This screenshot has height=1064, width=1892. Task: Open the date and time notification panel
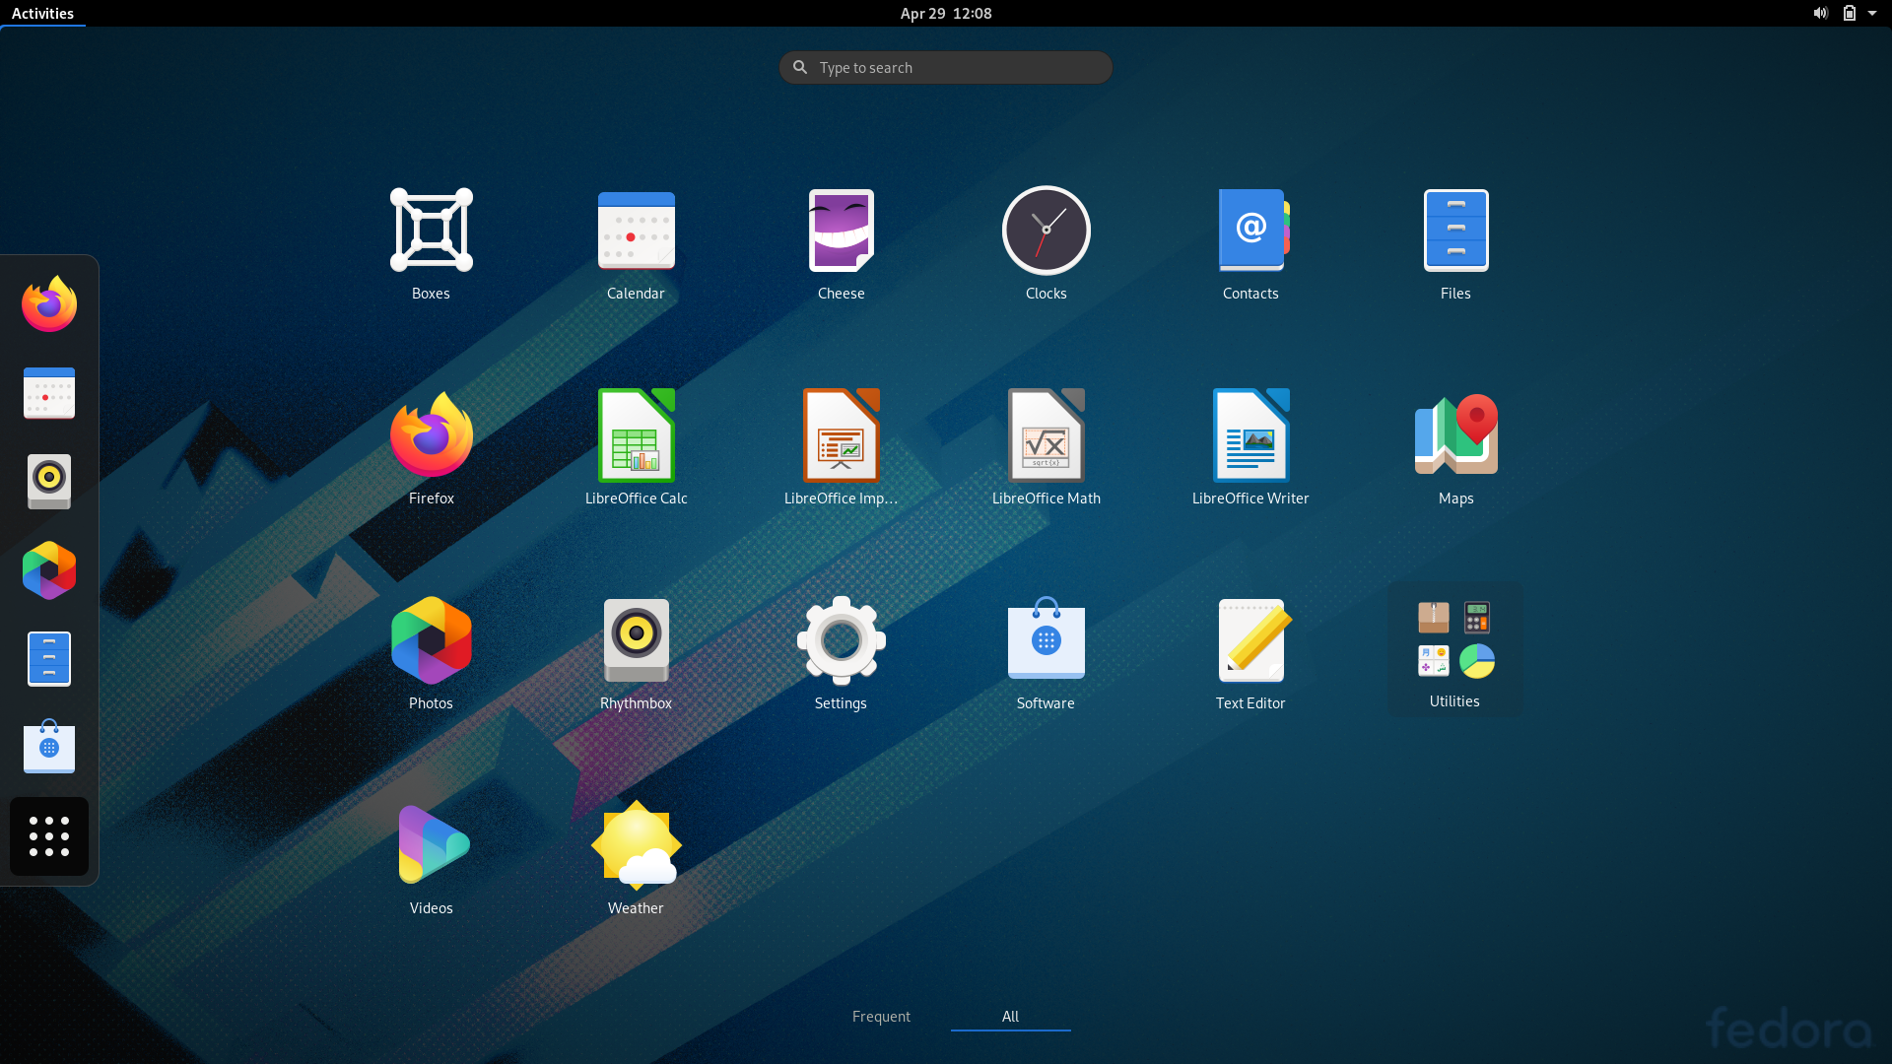click(x=946, y=13)
